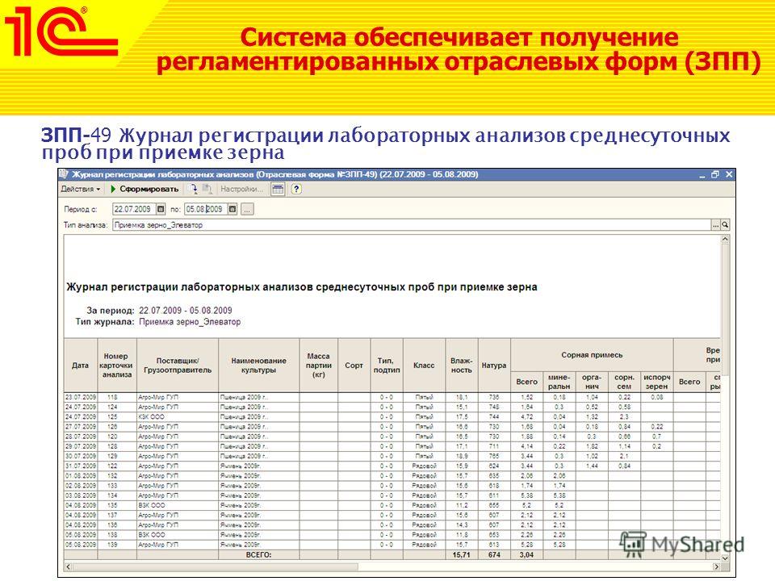
Task: Select the минеральн sub-column header
Action: point(559,382)
